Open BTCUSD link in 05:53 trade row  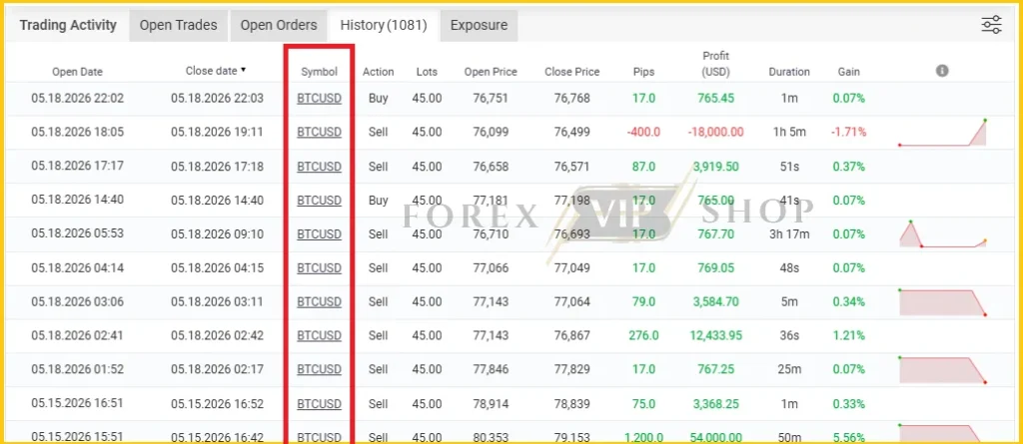point(319,234)
